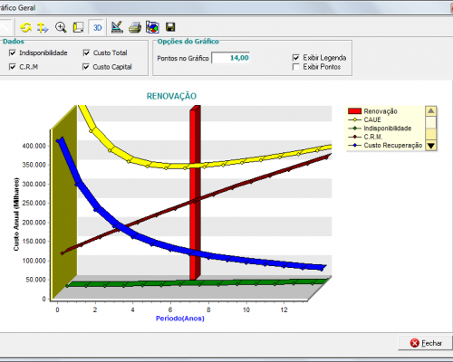Screen dimensions: 453x362
Task: Enable the Exibir Pontos checkbox
Action: click(x=296, y=67)
